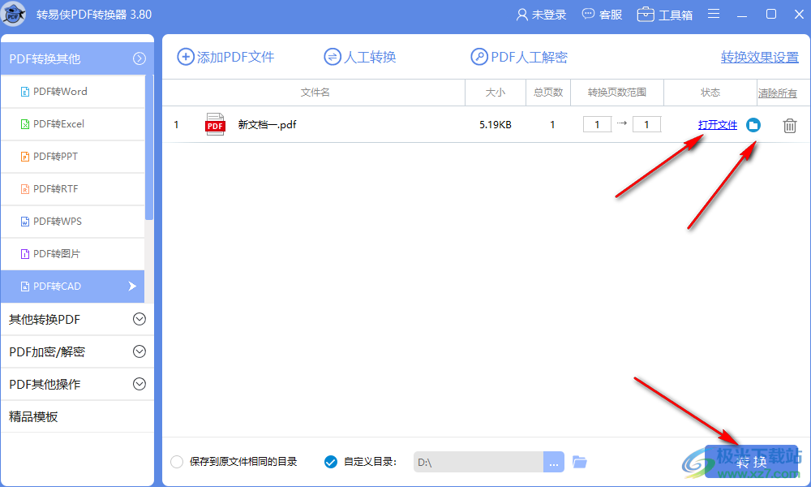Open the custom directory folder icon
The width and height of the screenshot is (811, 487).
click(579, 462)
